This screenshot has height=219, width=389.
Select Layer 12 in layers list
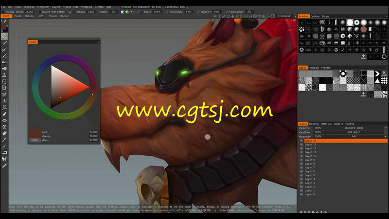pyautogui.click(x=346, y=148)
